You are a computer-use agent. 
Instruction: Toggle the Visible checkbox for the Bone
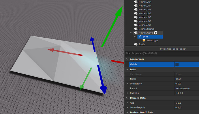point(177,64)
